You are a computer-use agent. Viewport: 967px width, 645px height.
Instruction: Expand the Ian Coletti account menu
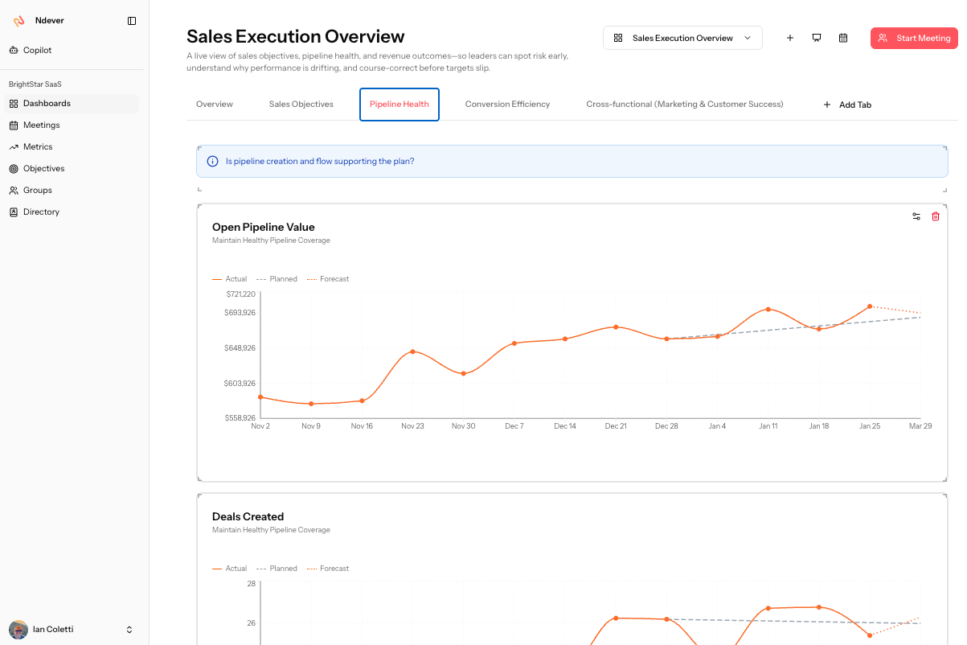coord(72,629)
